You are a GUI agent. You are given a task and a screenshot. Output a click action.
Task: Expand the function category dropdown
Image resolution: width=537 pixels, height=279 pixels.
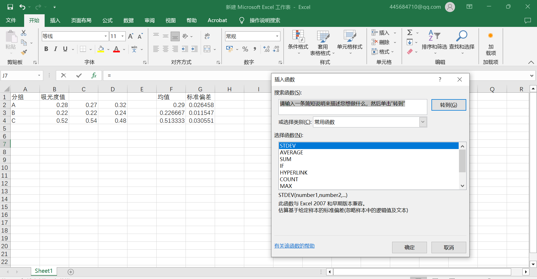click(423, 122)
